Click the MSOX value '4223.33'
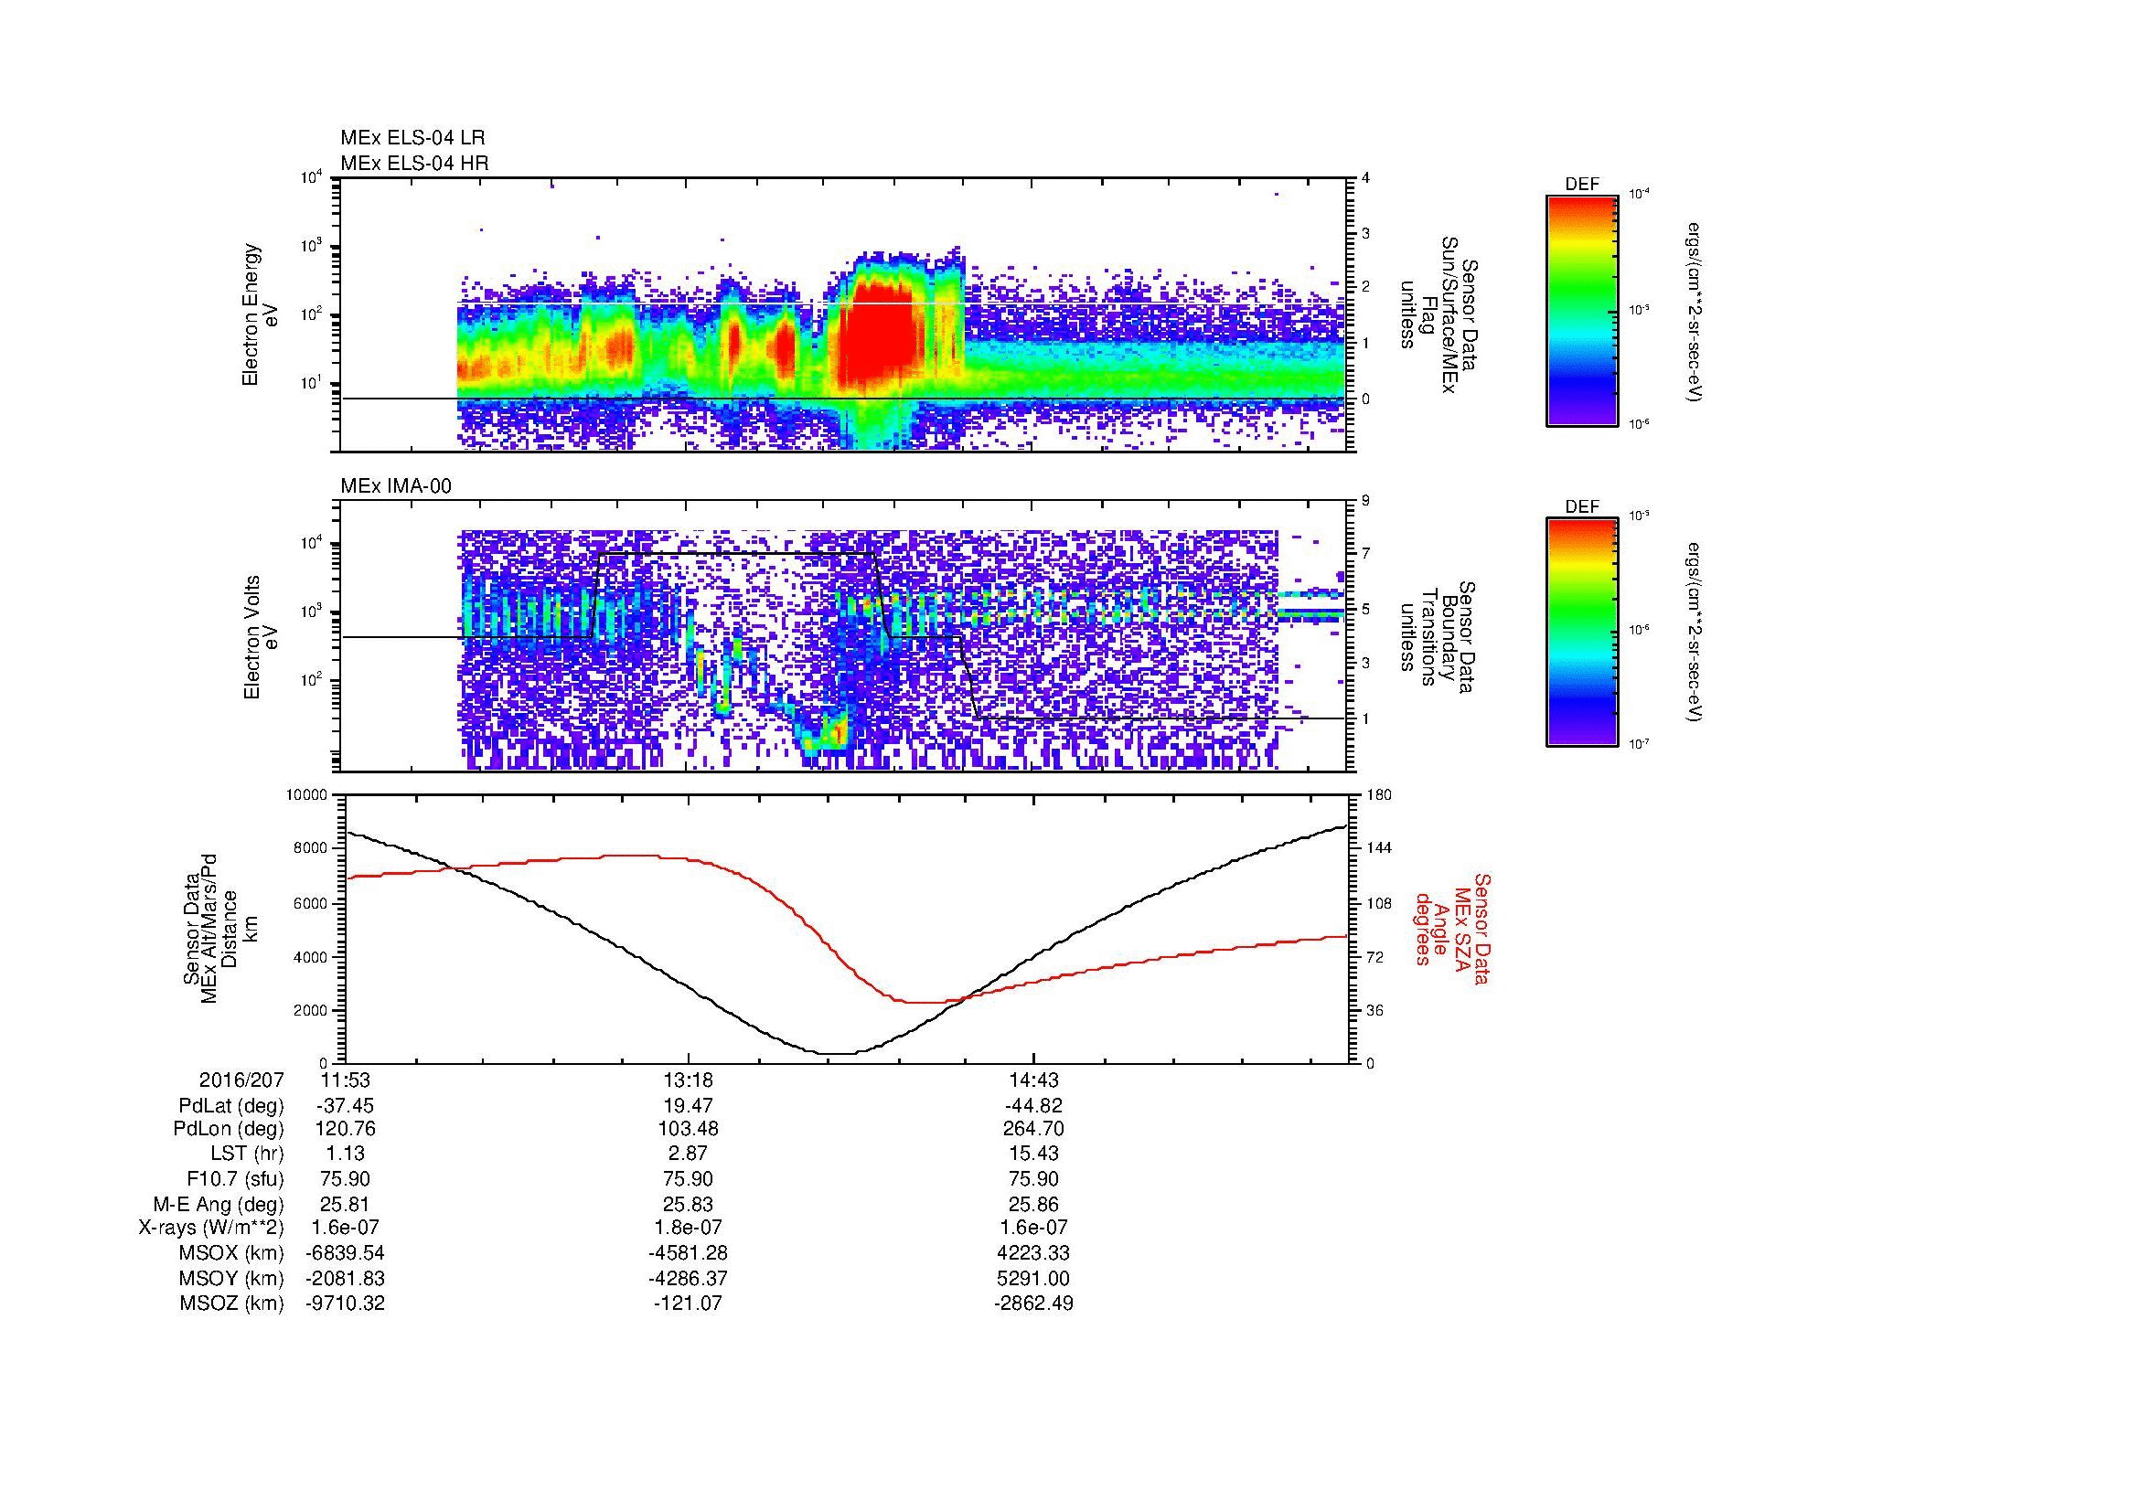 coord(1033,1253)
